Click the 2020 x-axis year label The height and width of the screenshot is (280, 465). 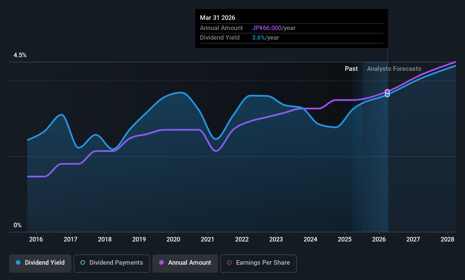173,239
